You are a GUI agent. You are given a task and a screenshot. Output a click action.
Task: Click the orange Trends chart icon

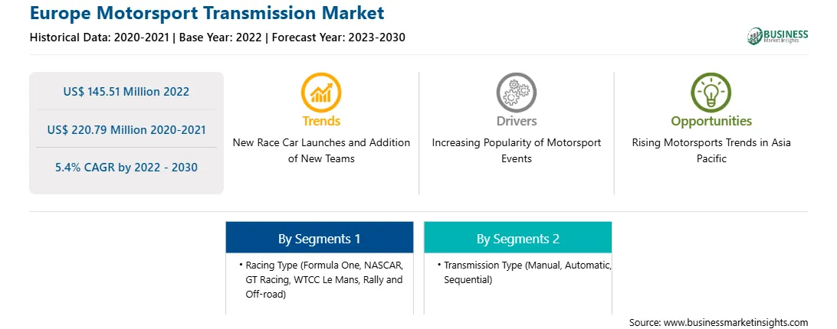321,92
